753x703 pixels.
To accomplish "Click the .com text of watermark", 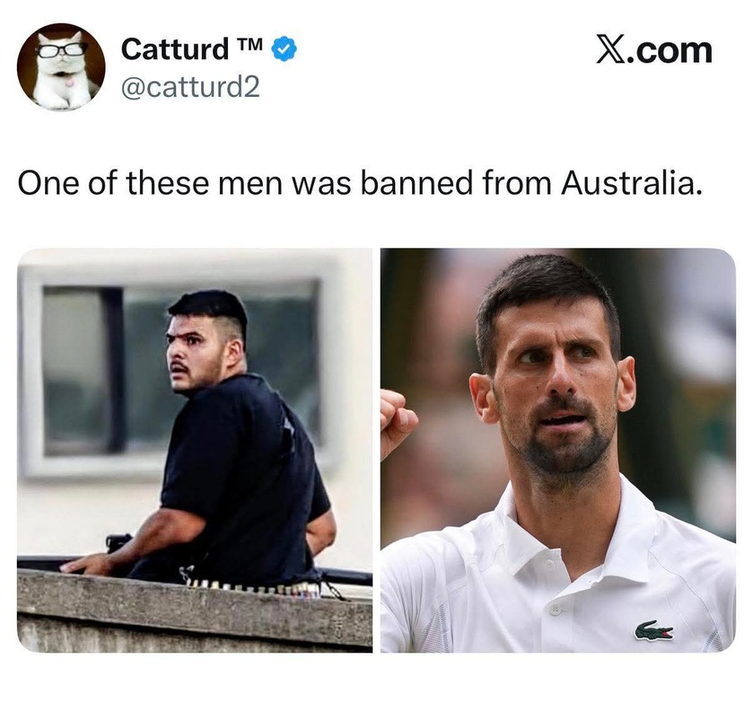I will click(x=668, y=50).
